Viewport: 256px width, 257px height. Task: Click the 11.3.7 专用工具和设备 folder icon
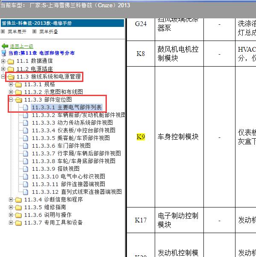tap(18, 223)
